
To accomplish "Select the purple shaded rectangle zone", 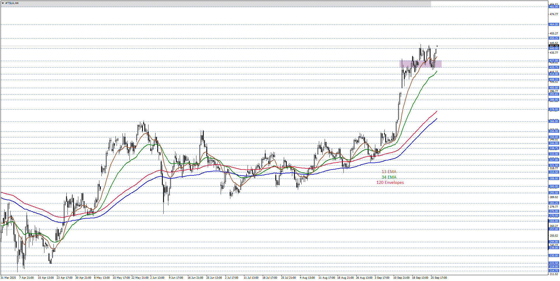I will (420, 64).
